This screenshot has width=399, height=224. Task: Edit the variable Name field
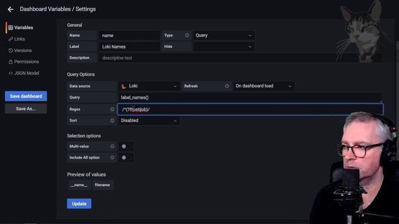point(130,35)
